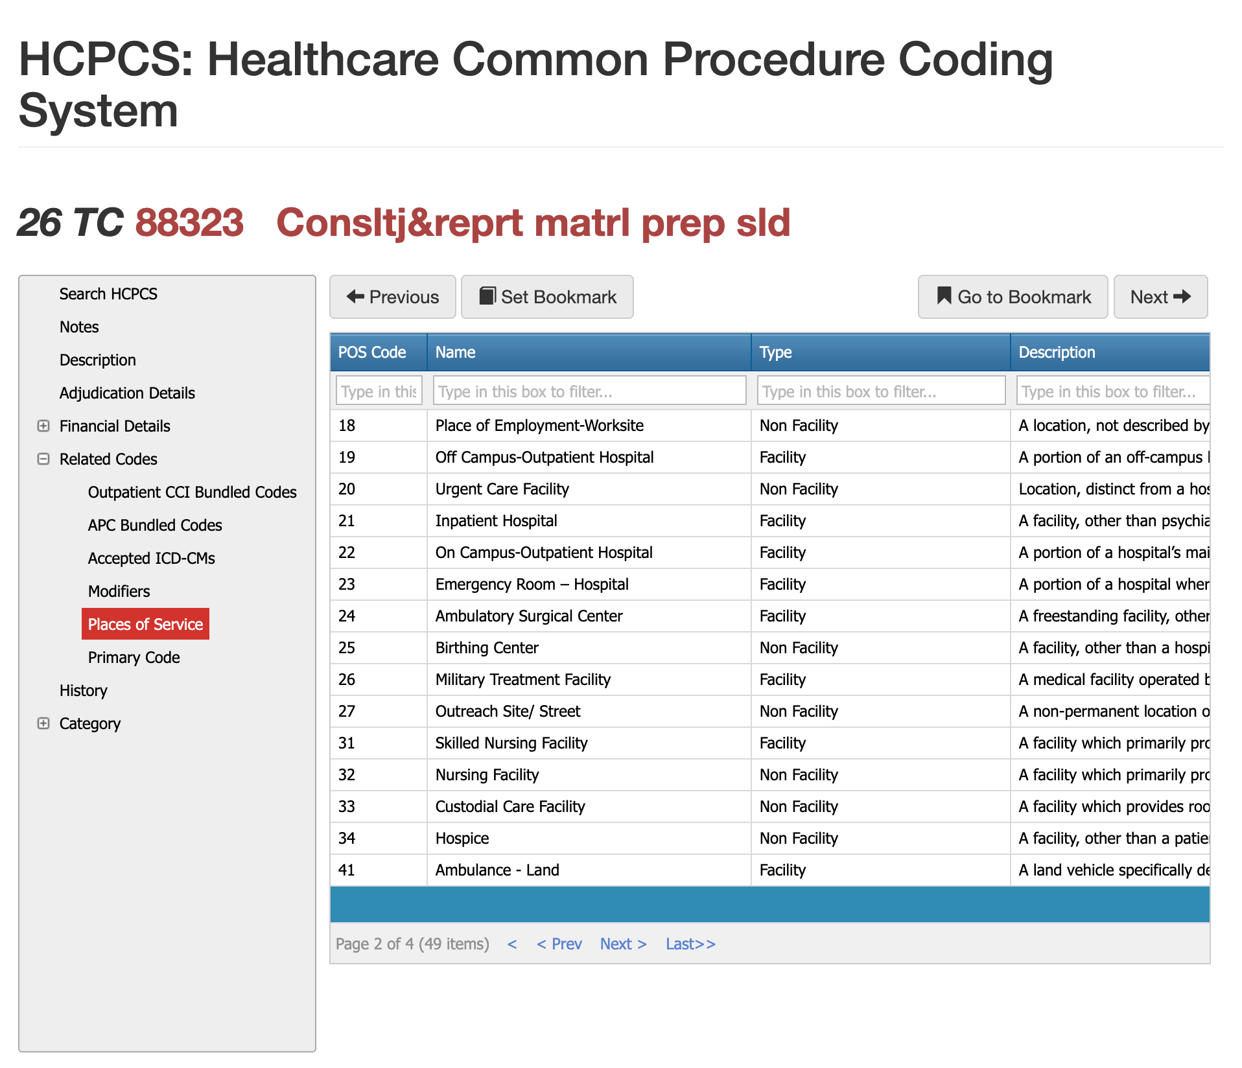Focus the Name column filter field

(x=589, y=391)
